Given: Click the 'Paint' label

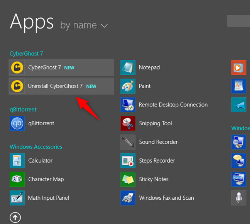Looking at the screenshot, I should pos(145,86).
